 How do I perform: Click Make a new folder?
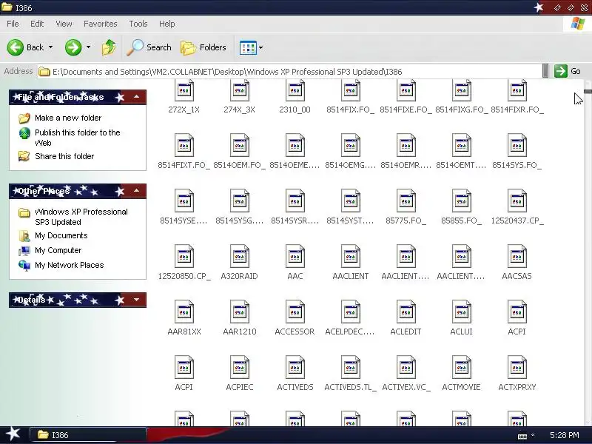68,118
